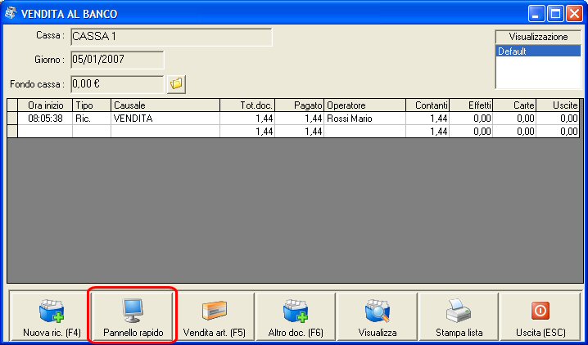Click the Pagato column header

[299, 105]
